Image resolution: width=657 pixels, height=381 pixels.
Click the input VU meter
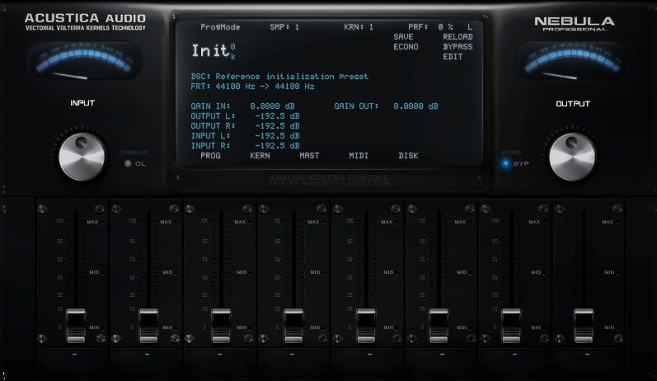pyautogui.click(x=84, y=61)
